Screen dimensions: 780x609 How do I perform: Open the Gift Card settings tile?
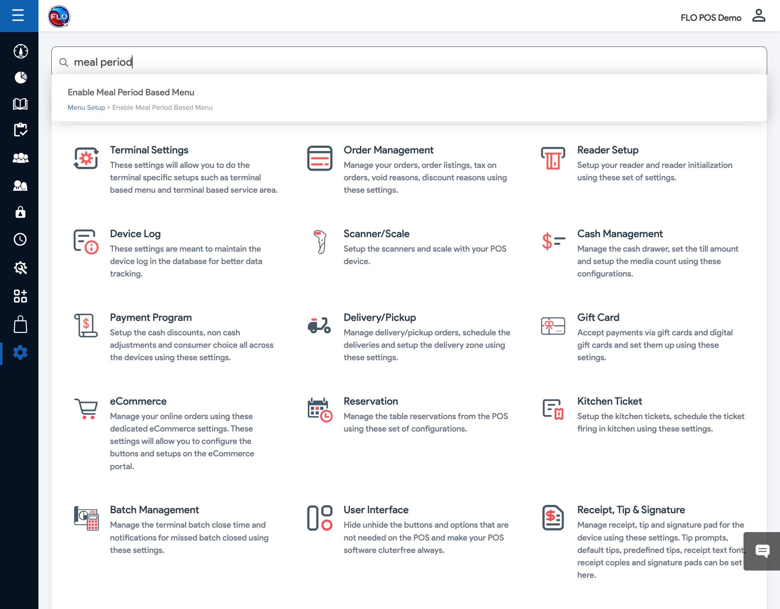pyautogui.click(x=598, y=317)
